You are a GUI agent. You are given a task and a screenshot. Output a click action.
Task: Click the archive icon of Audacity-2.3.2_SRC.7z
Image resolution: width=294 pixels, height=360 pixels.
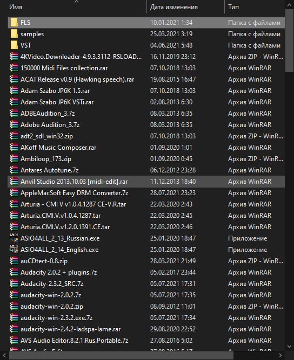coord(14,284)
